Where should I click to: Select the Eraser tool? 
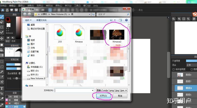click(x=2, y=22)
